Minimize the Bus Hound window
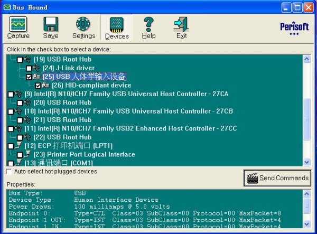The height and width of the screenshot is (234, 317). (286, 8)
